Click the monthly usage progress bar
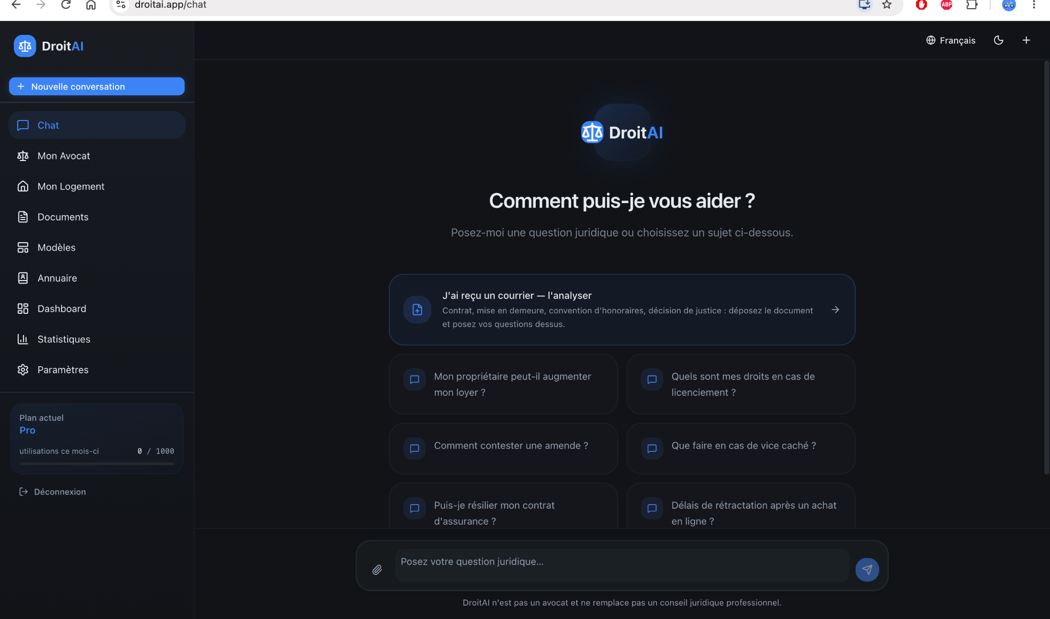Image resolution: width=1050 pixels, height=619 pixels. pos(96,464)
